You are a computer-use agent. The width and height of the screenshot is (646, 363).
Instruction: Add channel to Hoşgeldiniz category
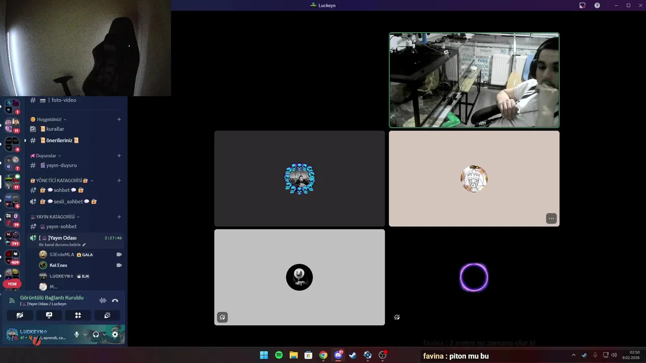click(119, 119)
